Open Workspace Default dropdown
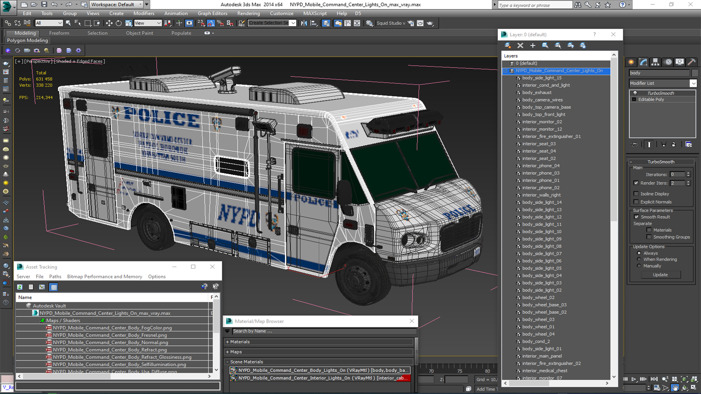Image resolution: width=701 pixels, height=394 pixels. 116,4
